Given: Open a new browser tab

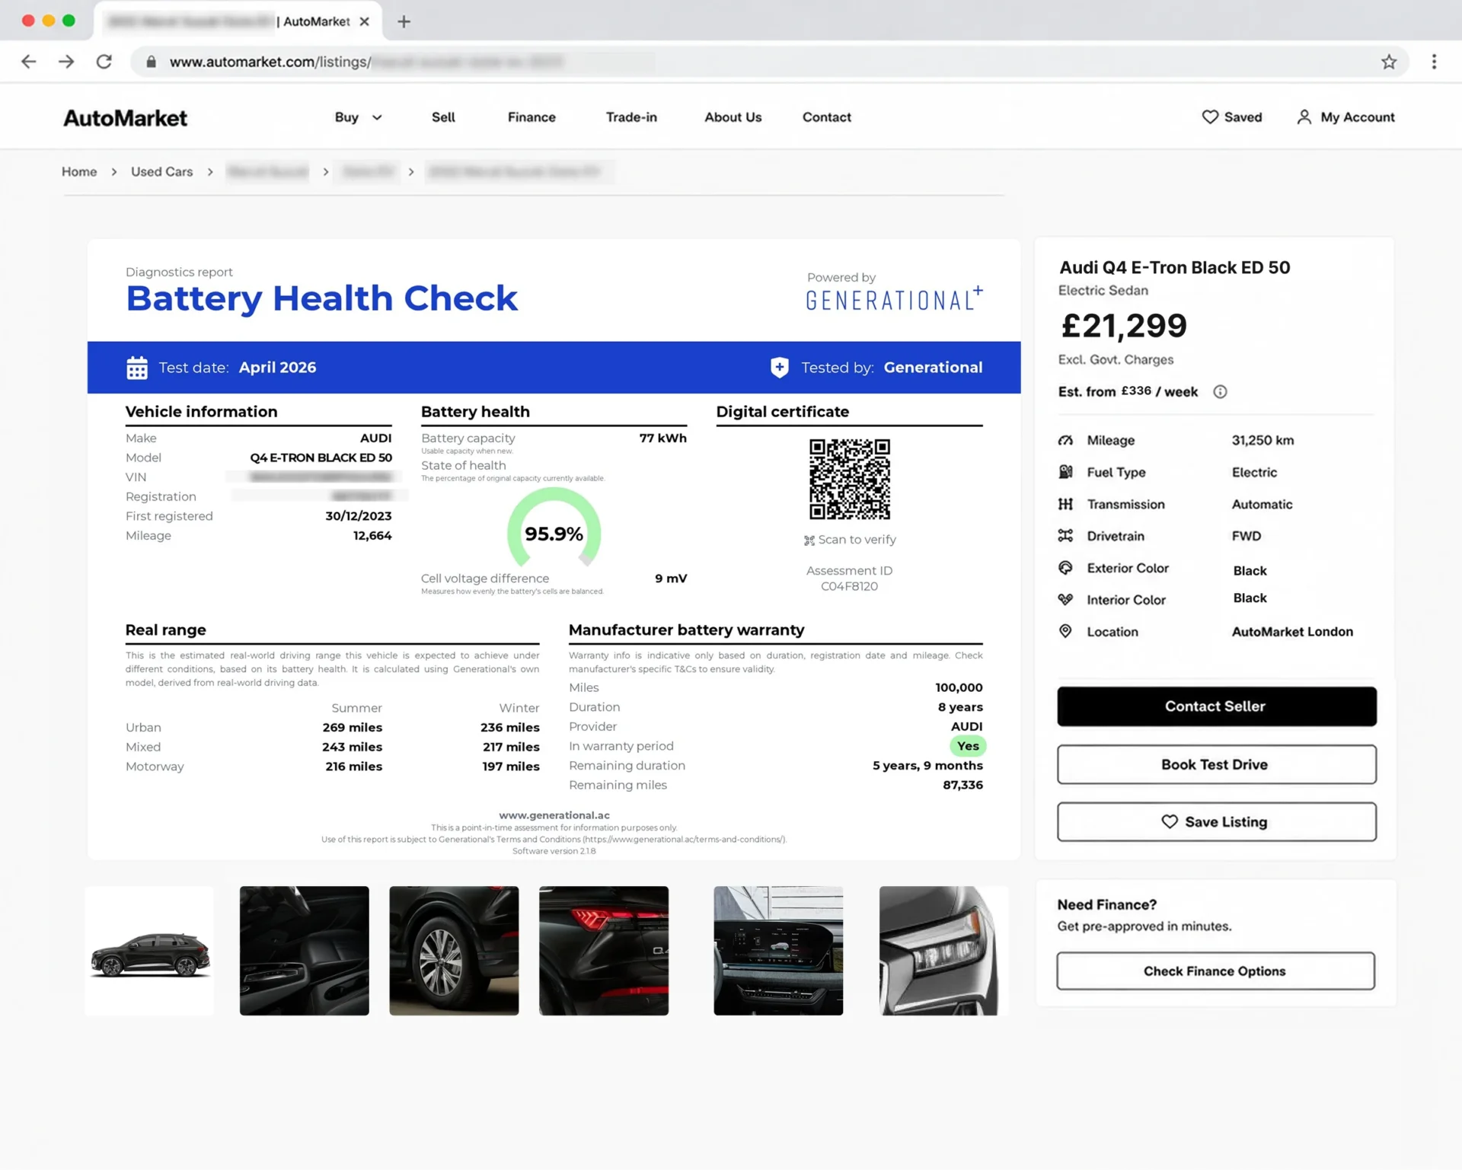Looking at the screenshot, I should [x=404, y=21].
